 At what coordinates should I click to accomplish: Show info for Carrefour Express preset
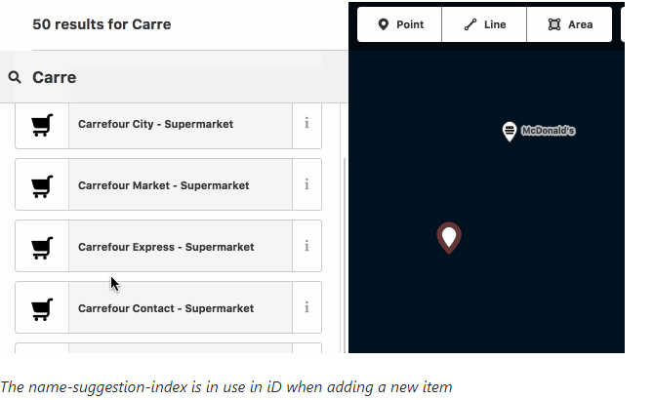coord(307,246)
